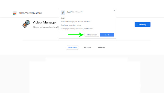
Task: Confirm with the Add extension button
Action: 92,35
